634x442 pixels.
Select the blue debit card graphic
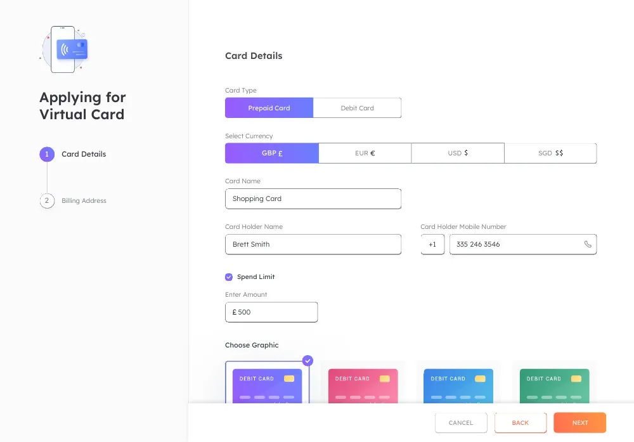click(x=458, y=386)
